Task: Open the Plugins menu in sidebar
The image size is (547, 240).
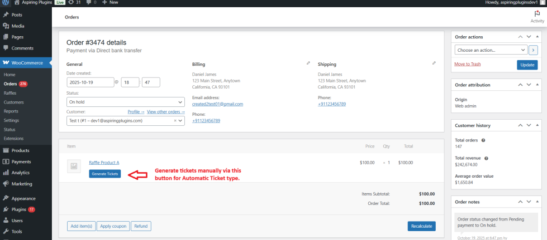Action: [x=18, y=209]
